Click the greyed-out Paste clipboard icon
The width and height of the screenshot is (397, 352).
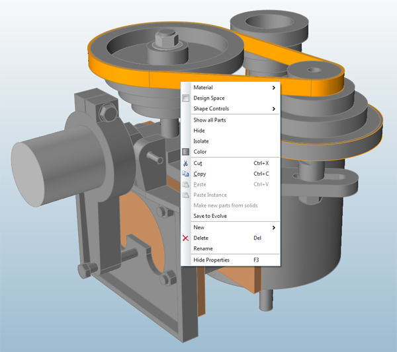tap(186, 184)
